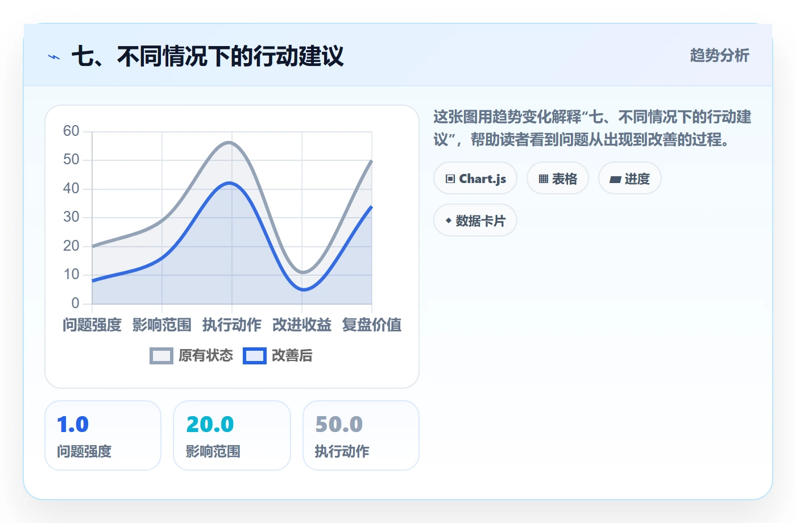Toggle the 原有状态 legend swatch
Viewport: 796px width, 523px height.
[x=161, y=356]
